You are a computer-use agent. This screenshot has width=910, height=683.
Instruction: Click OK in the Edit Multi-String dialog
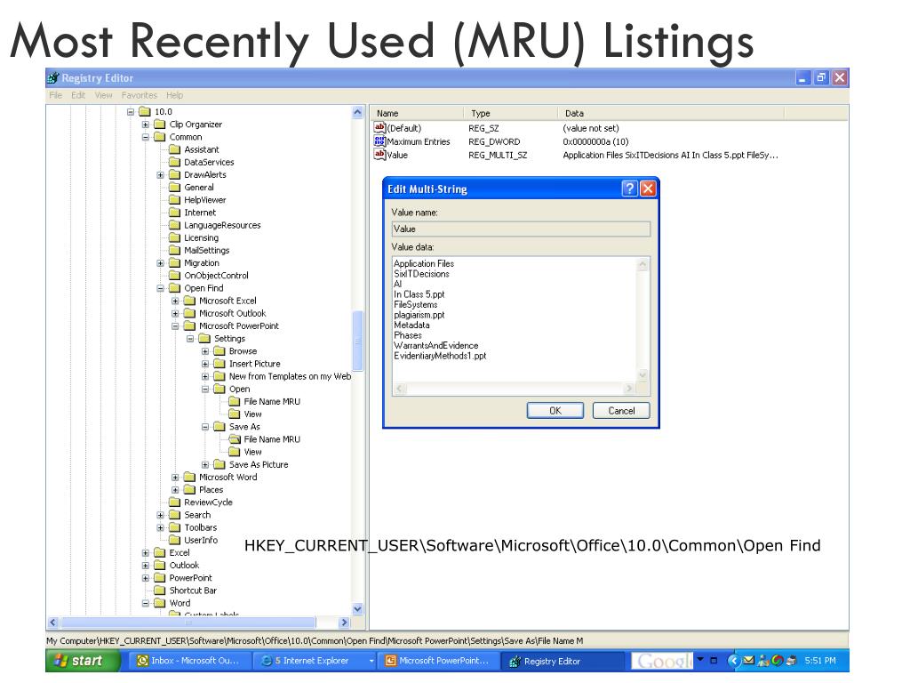coord(555,411)
